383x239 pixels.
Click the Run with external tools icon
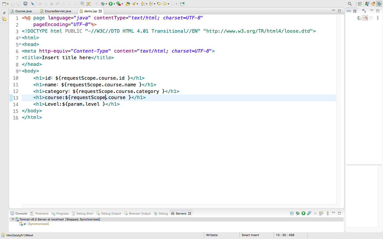coord(119,4)
